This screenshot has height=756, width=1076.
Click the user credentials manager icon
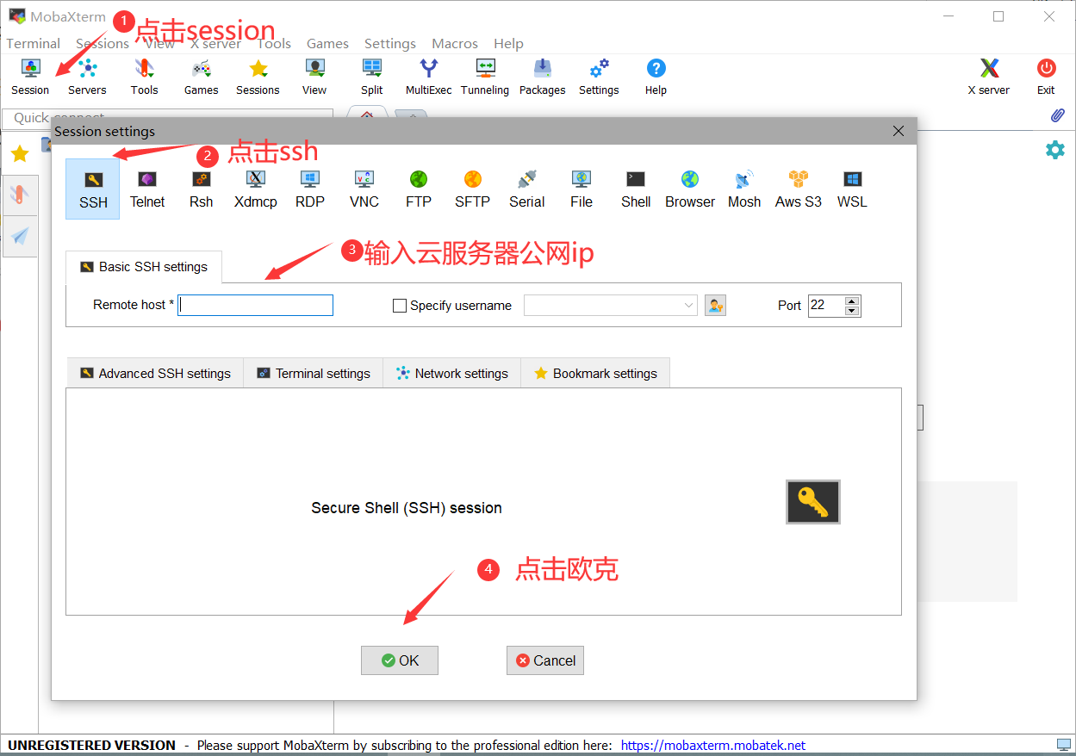[715, 306]
